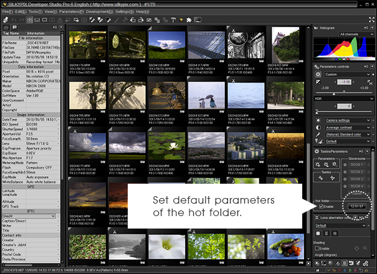The height and width of the screenshot is (274, 377).
Task: Click the hammer tool icon in toolbar
Action: point(173,20)
